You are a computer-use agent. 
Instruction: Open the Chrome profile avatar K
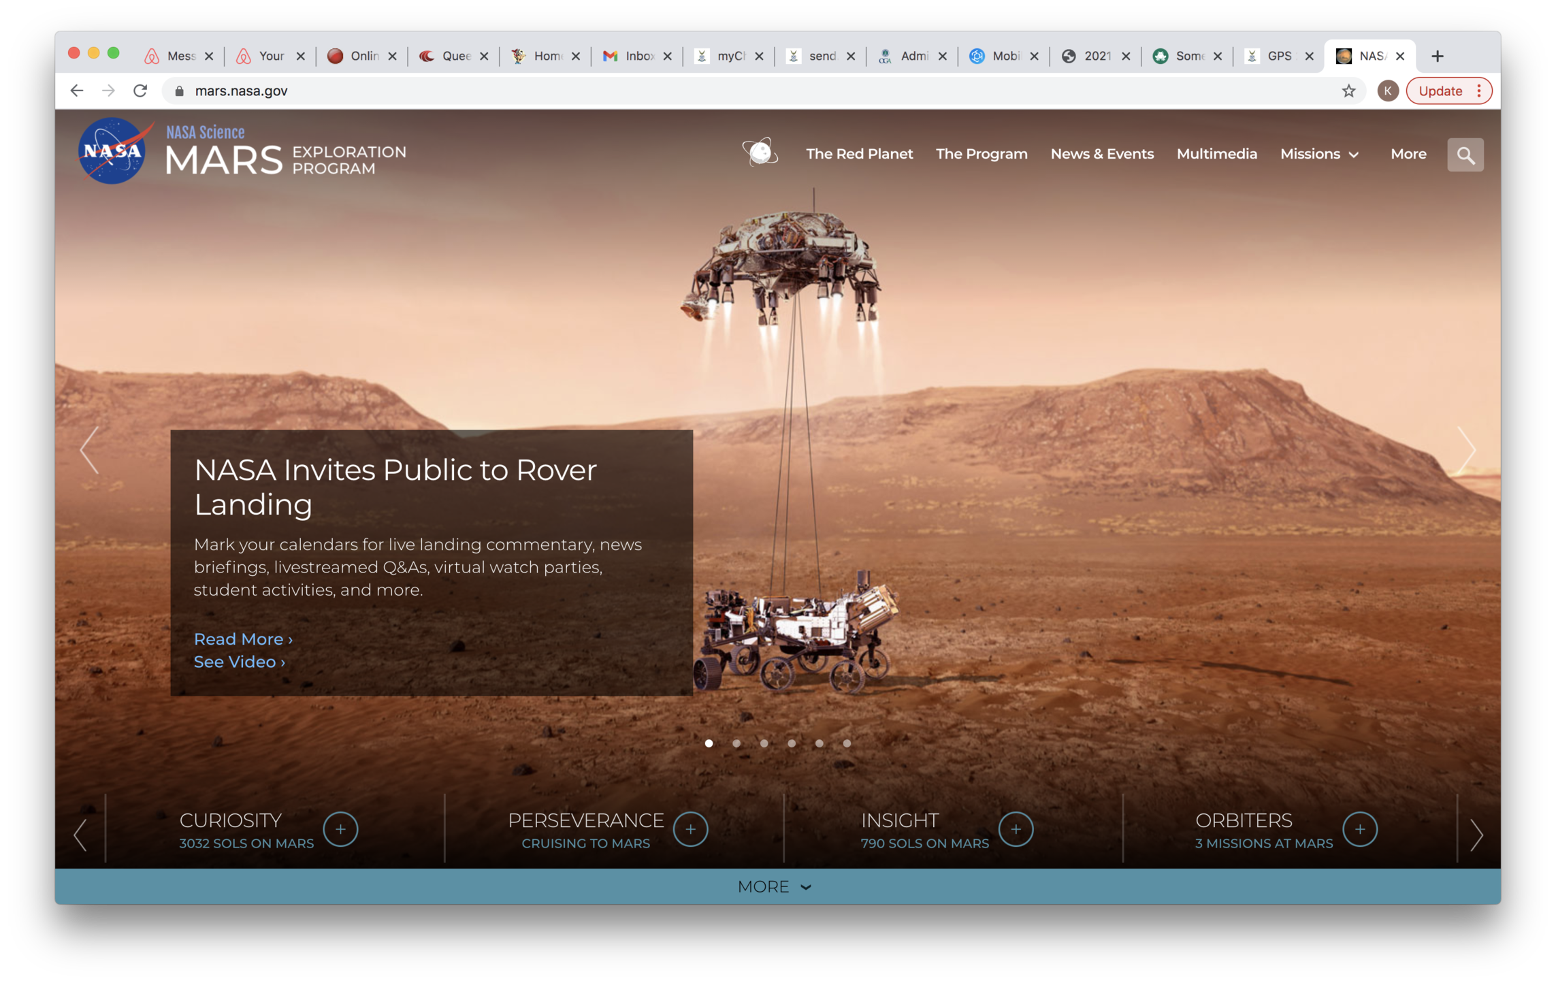(x=1387, y=91)
